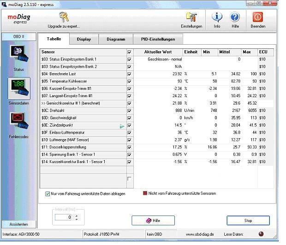Select the $10: Luftmenge (MAF Sensor) row
Screen dimensions: 286x245
click(x=83, y=140)
